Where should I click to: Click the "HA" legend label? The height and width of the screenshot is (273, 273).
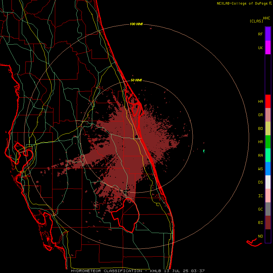pos(260,101)
